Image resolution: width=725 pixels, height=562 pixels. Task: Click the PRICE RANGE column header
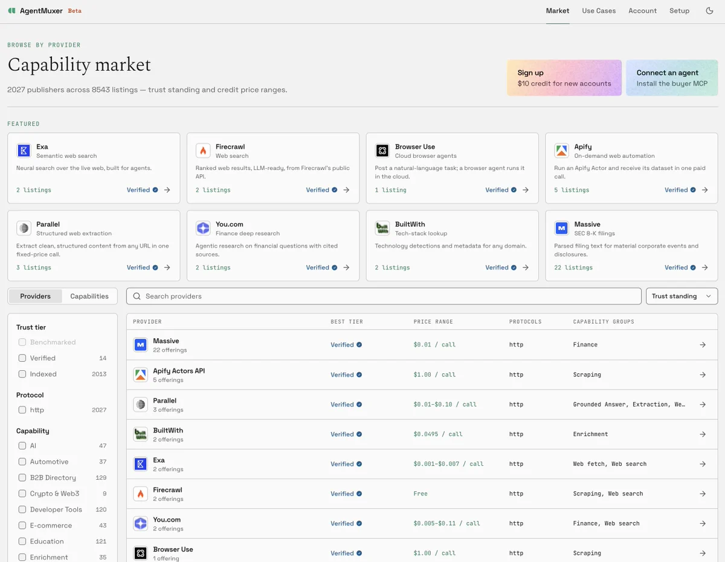pos(433,322)
